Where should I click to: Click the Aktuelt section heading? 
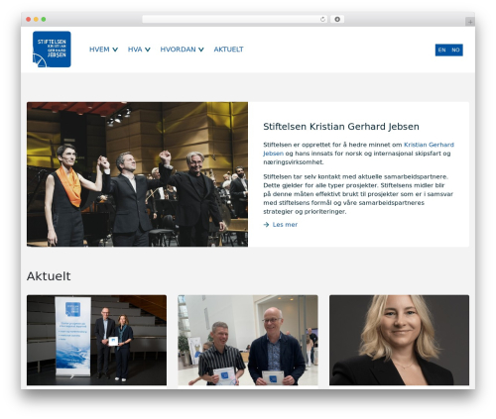[49, 276]
